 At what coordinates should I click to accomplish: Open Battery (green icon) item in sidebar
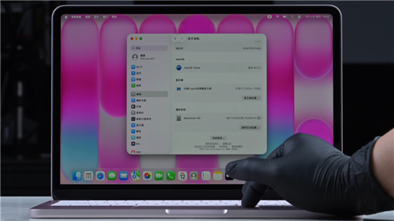[149, 85]
